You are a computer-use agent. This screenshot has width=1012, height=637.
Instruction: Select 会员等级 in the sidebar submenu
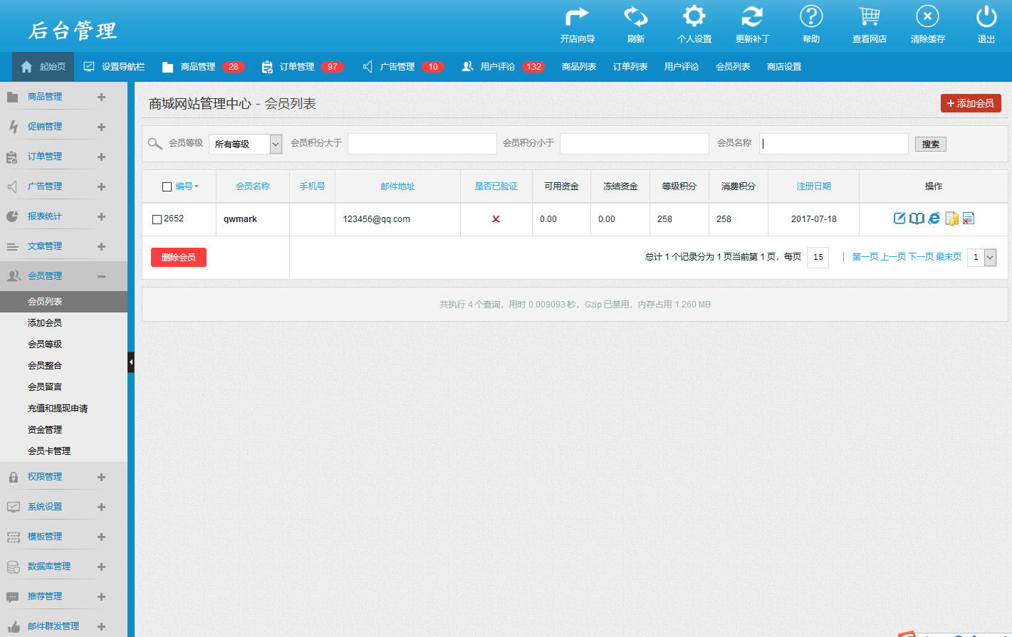pos(45,344)
